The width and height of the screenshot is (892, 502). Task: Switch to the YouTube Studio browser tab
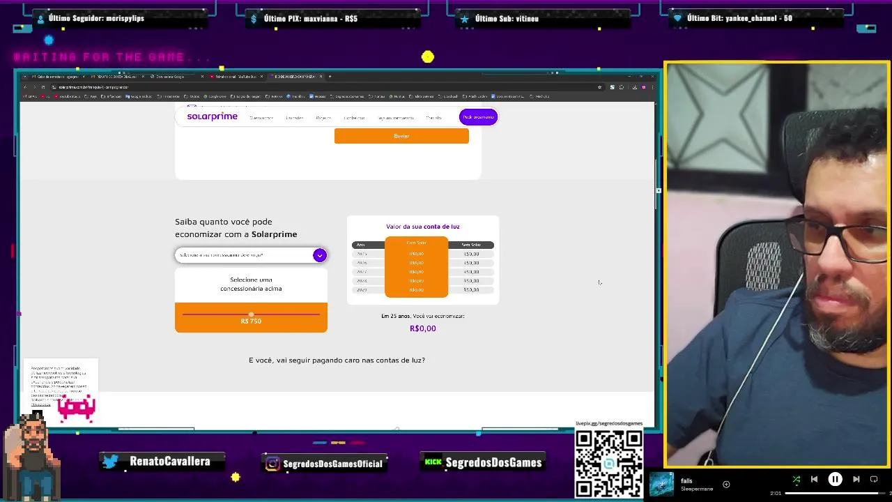[236, 76]
